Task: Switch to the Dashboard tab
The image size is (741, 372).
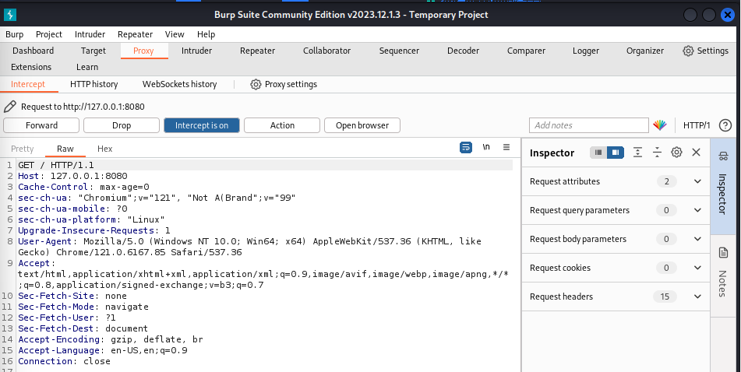Action: (x=33, y=51)
